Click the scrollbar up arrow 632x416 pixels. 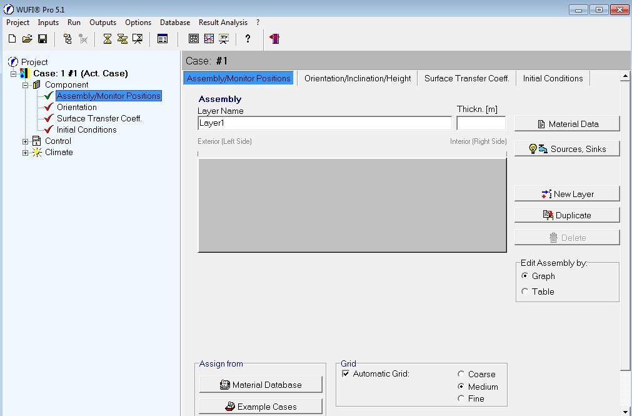click(625, 76)
